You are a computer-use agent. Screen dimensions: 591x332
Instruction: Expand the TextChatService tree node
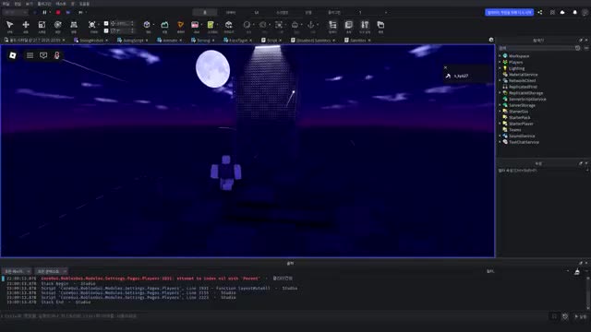click(x=501, y=142)
